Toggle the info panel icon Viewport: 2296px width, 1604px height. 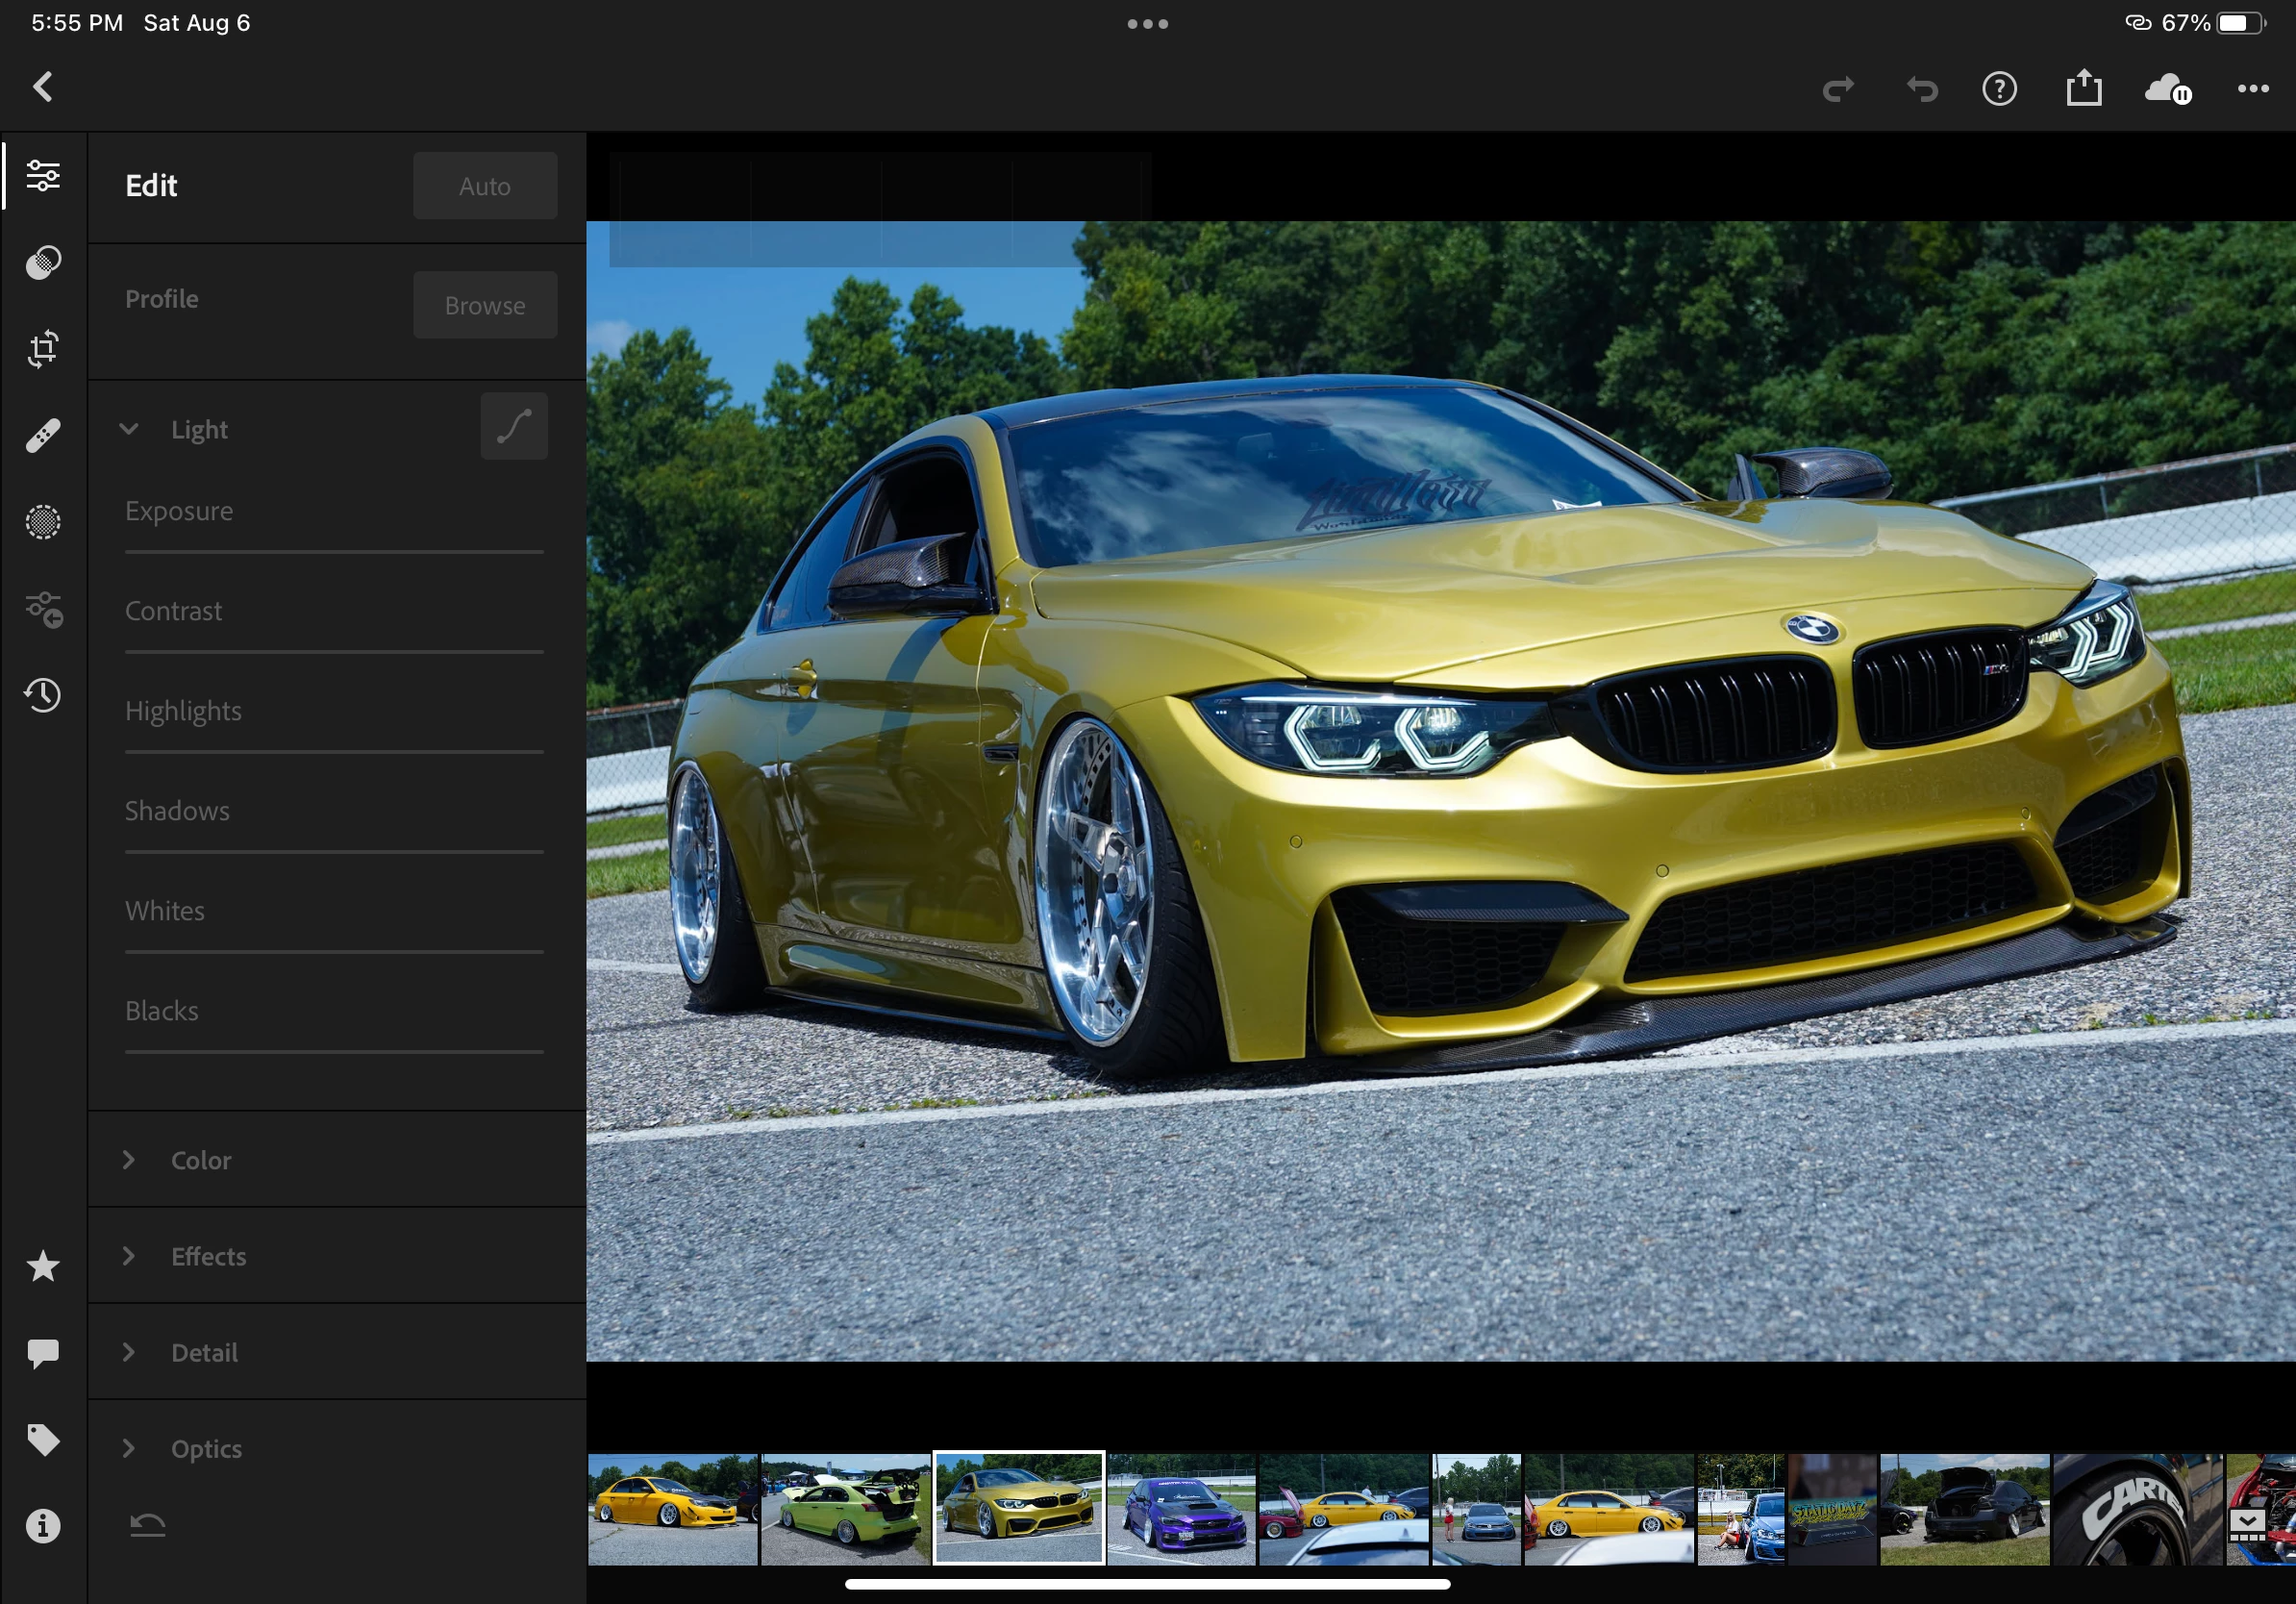tap(43, 1526)
